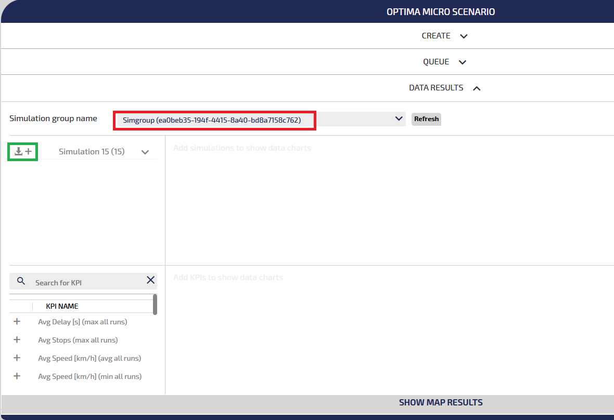
Task: Expand Simulation 15 (15) chevron
Action: coord(145,152)
